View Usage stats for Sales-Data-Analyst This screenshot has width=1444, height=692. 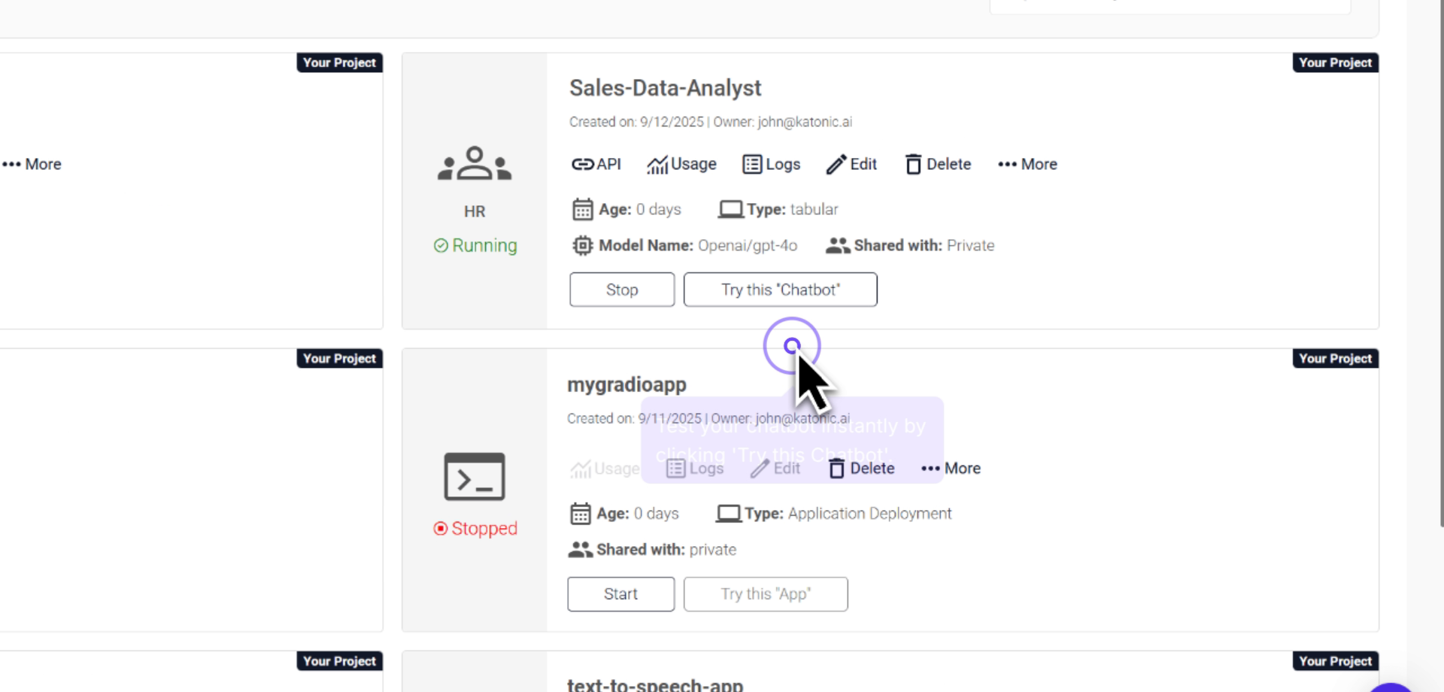pyautogui.click(x=681, y=164)
